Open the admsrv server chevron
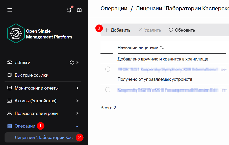The width and height of the screenshot is (229, 145). [78, 63]
